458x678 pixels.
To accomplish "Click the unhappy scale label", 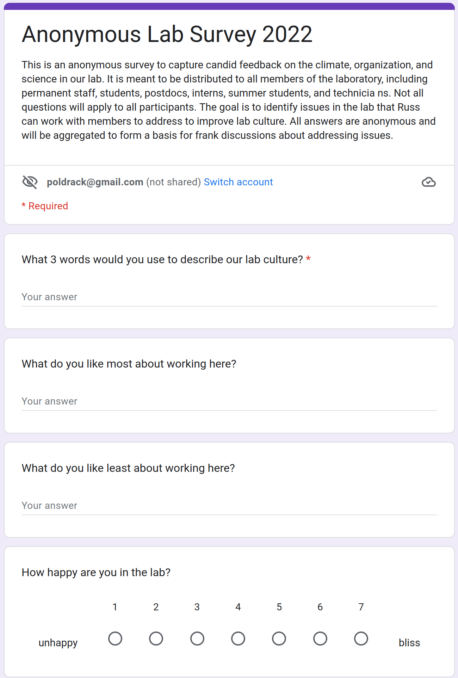I will [58, 643].
